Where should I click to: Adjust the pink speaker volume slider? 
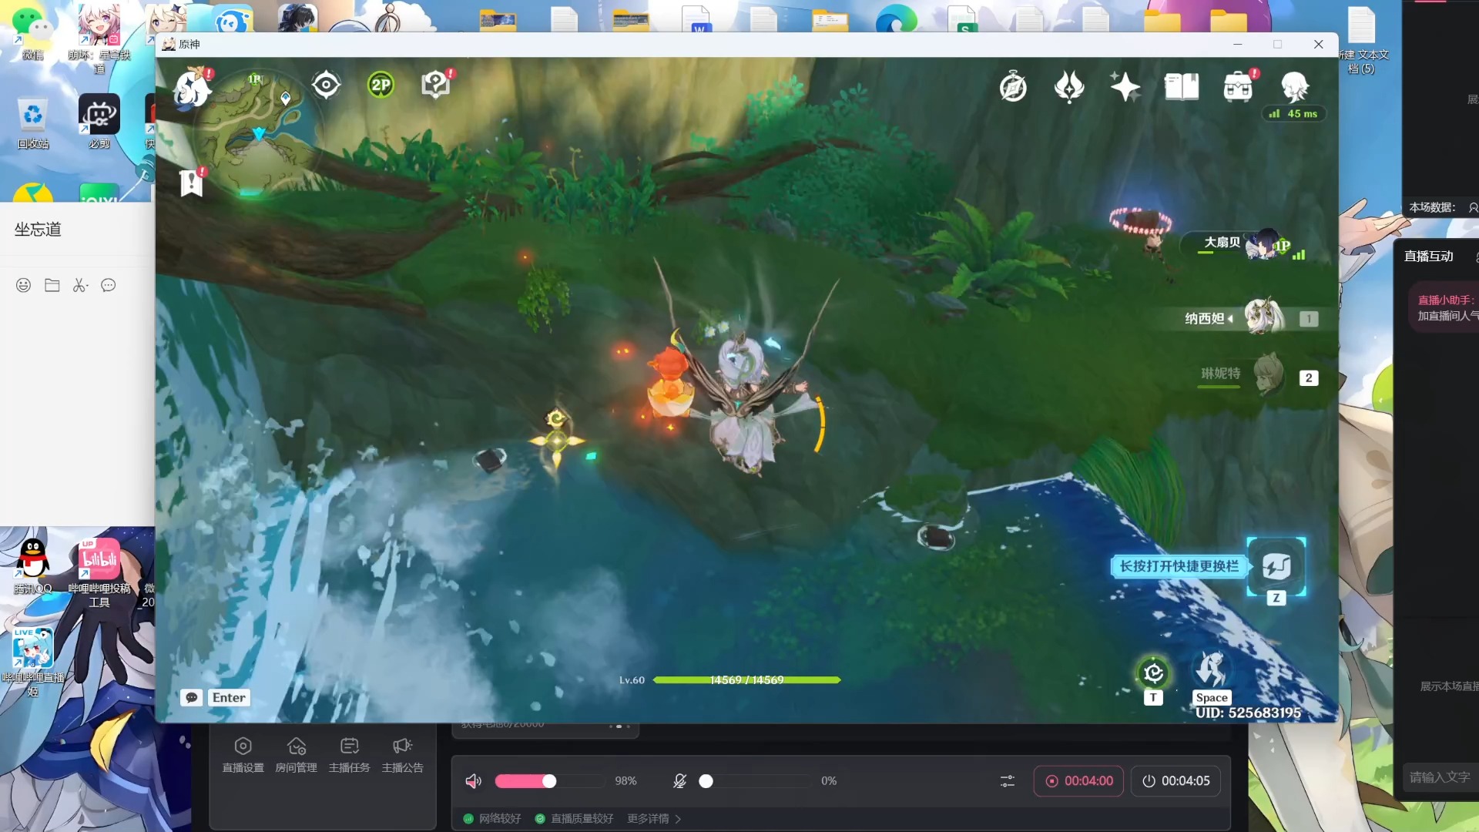[549, 781]
